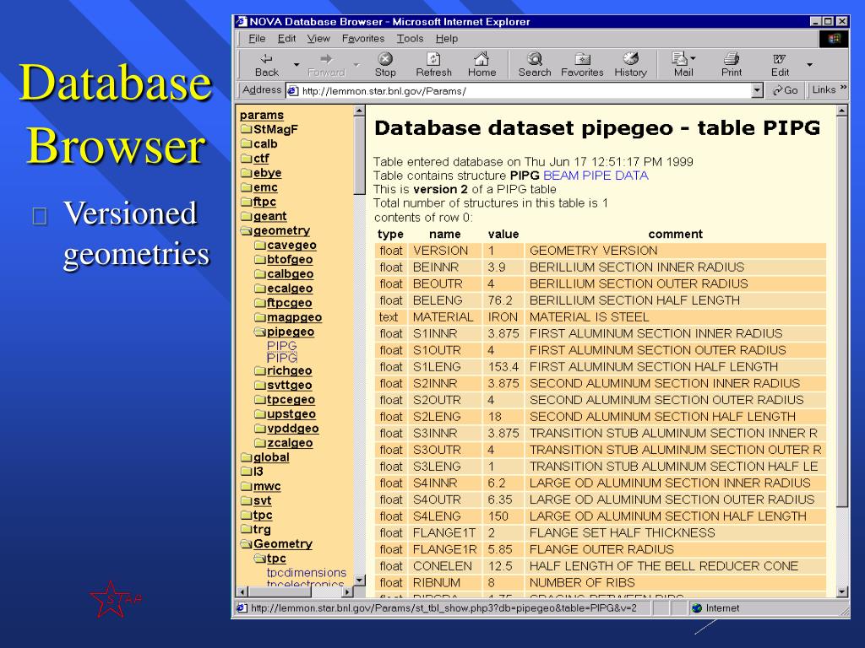Click the Back toolbar button
Viewport: 865px width, 648px height.
click(266, 64)
